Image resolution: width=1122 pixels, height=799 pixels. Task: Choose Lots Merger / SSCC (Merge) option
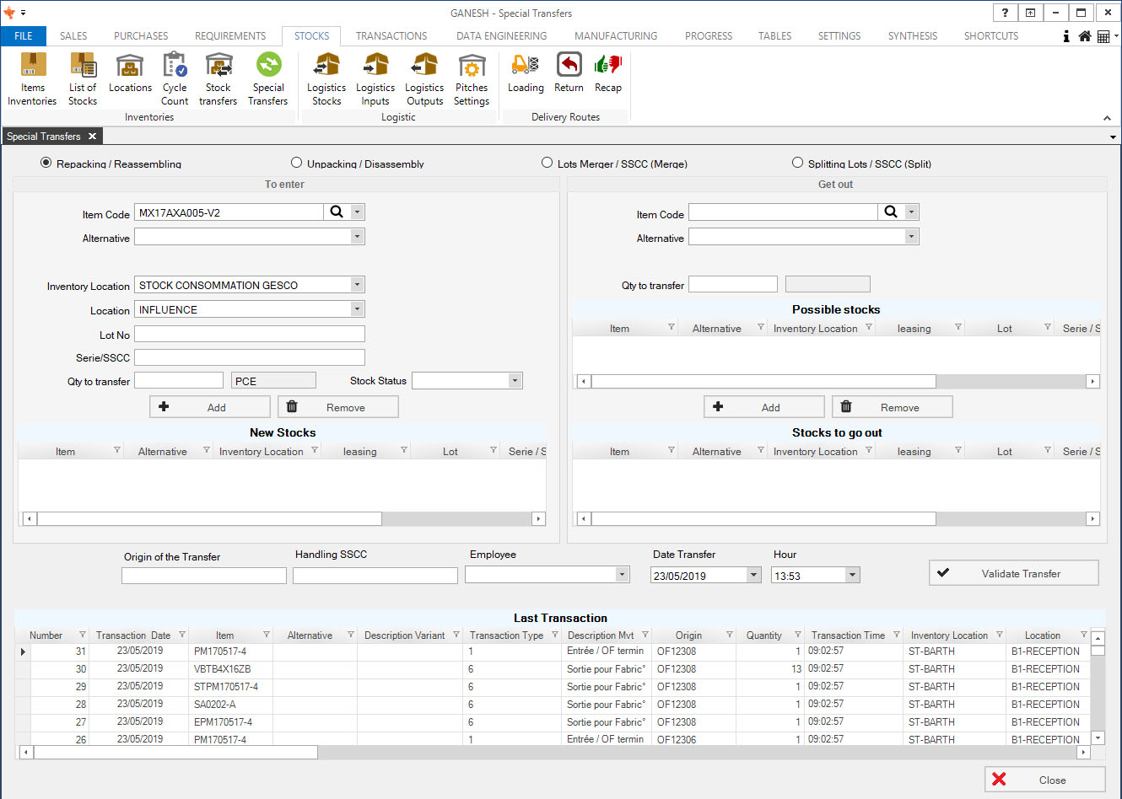(548, 163)
